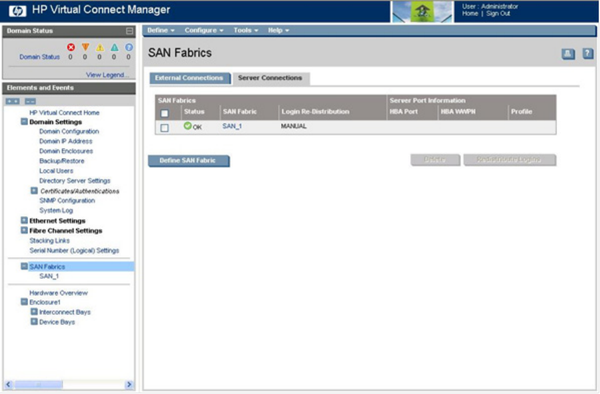Image resolution: width=600 pixels, height=394 pixels.
Task: Open the Configure dropdown menu
Action: [204, 31]
